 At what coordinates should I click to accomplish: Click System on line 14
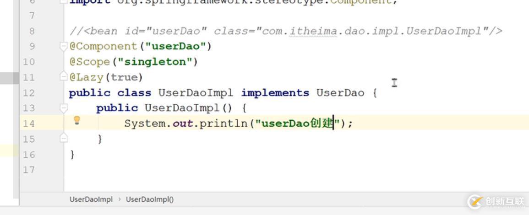click(x=144, y=124)
